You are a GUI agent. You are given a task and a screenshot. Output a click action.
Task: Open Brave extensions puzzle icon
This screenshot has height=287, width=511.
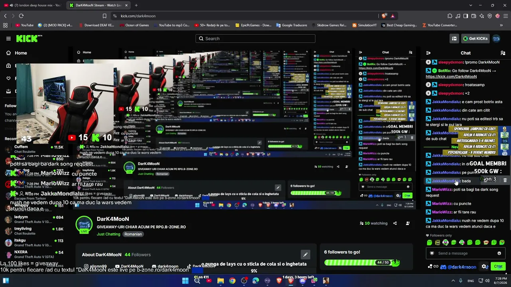point(450,16)
